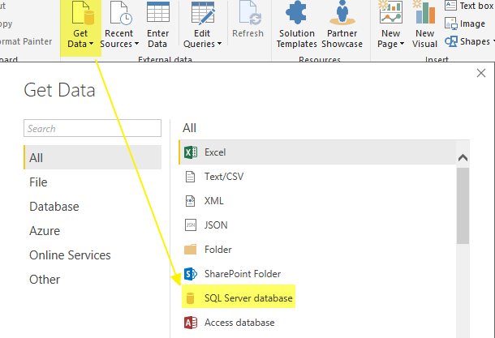Show the Other connector category
The image size is (495, 338).
(93, 279)
